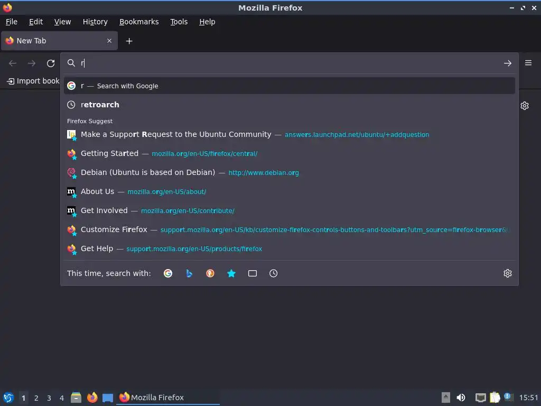
Task: Go forward using the forward arrow
Action: click(31, 63)
